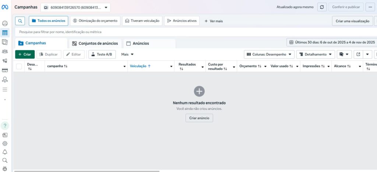The height and width of the screenshot is (172, 377).
Task: Click the Criar anúncio button
Action: click(199, 118)
